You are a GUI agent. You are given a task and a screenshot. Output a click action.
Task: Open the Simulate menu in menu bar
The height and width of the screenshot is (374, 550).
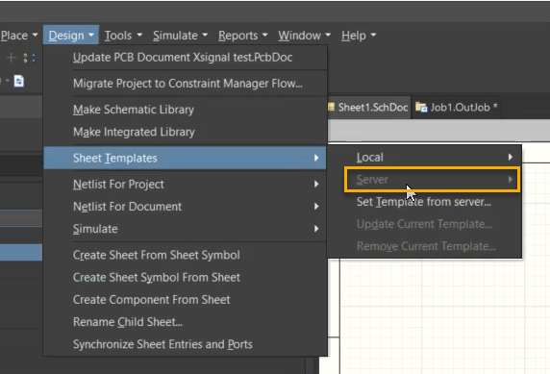(180, 36)
